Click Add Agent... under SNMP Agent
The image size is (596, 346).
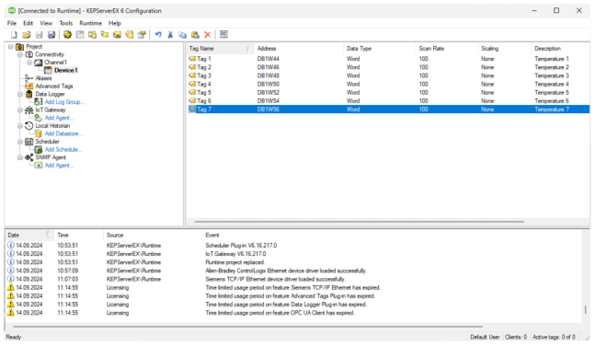click(59, 166)
